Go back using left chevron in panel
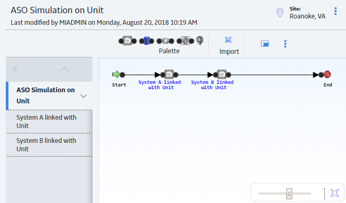This screenshot has height=203, width=346. click(x=15, y=69)
